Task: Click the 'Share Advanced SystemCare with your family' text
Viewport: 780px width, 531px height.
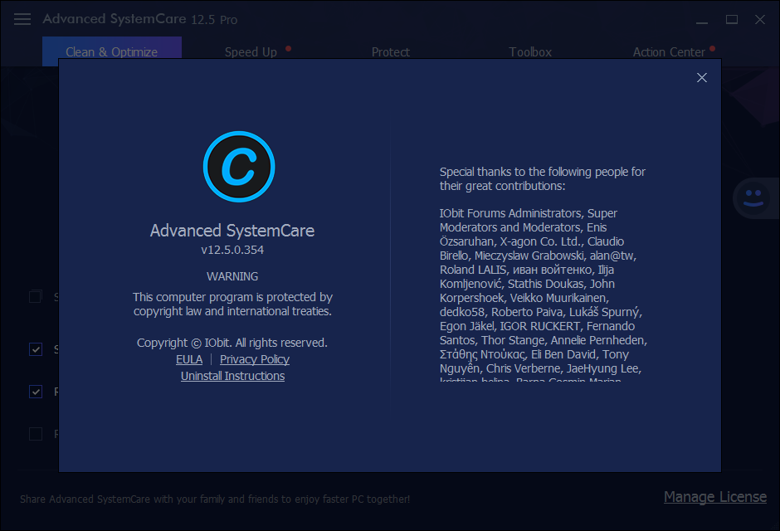Action: point(215,499)
